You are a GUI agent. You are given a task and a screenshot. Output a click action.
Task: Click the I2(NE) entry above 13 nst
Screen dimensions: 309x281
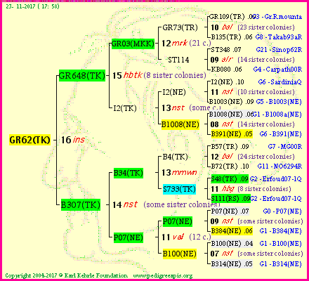(174, 92)
